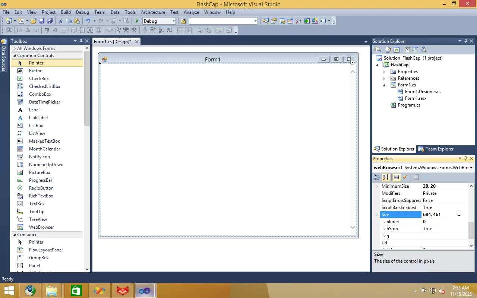Open the Debug configuration dropdown

tap(173, 21)
